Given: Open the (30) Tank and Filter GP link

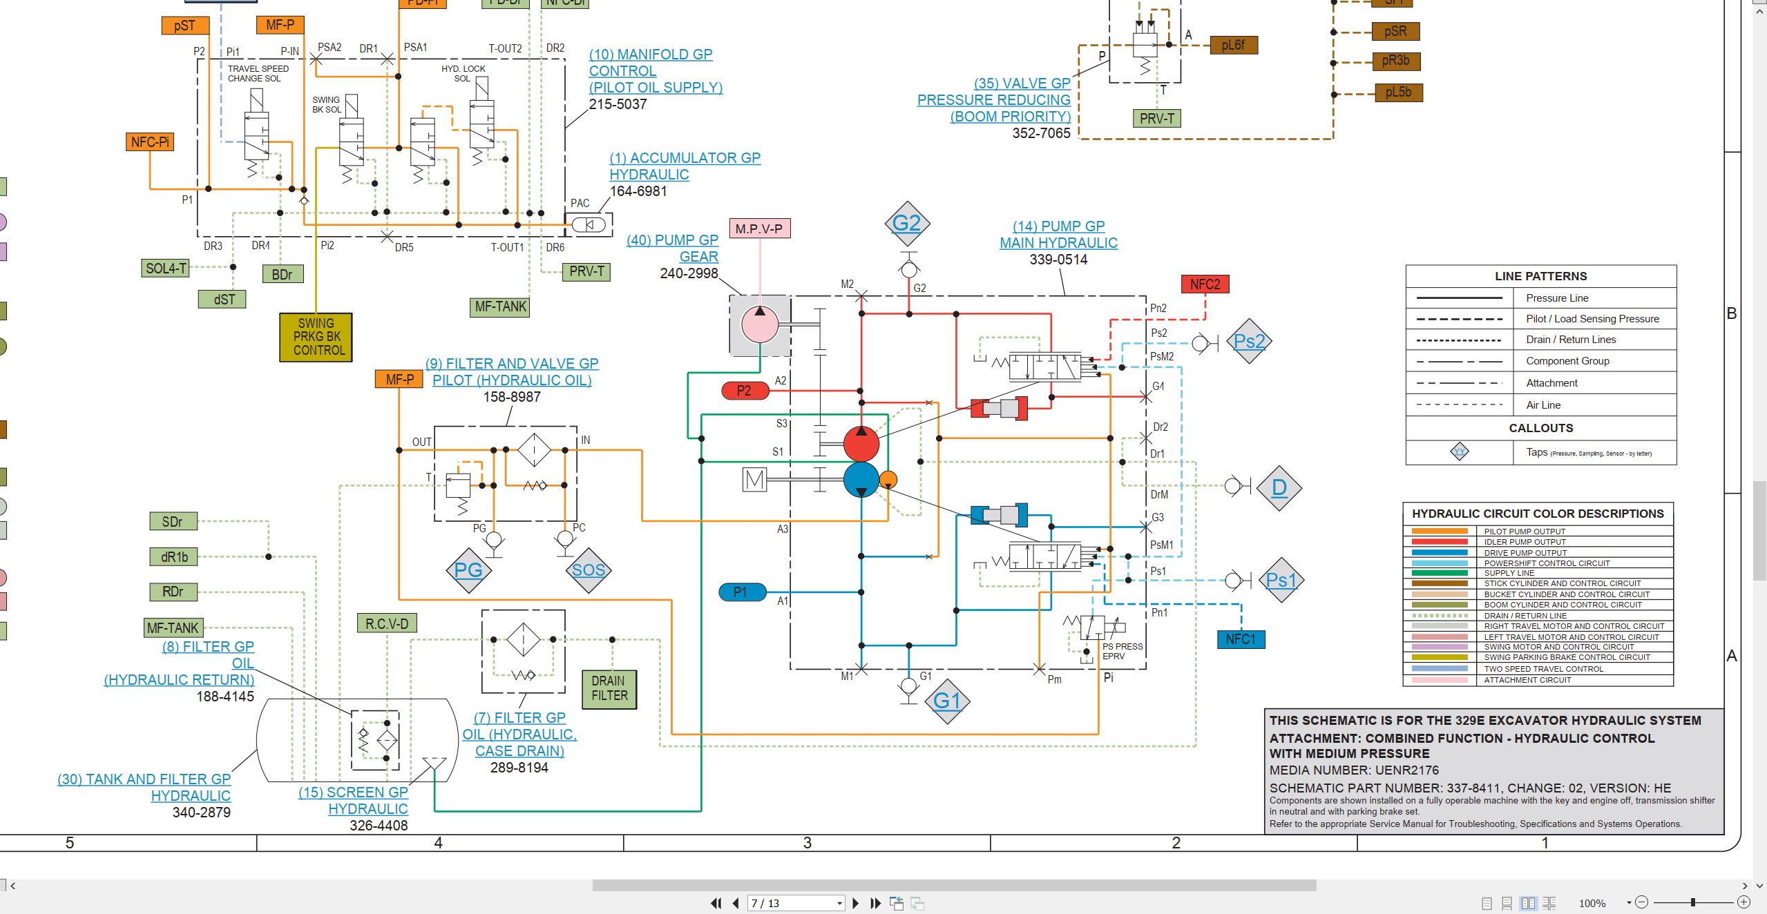Looking at the screenshot, I should pyautogui.click(x=144, y=787).
